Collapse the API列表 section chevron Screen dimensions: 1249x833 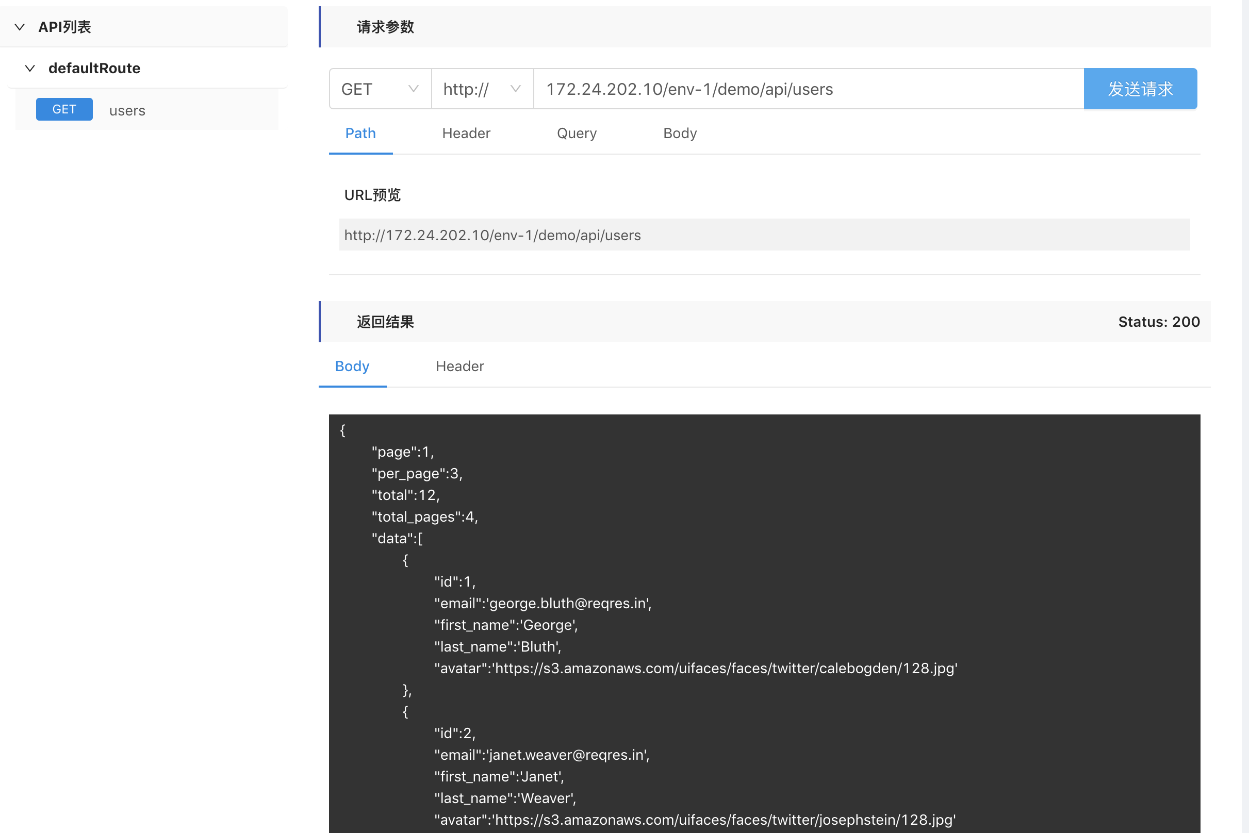click(20, 27)
